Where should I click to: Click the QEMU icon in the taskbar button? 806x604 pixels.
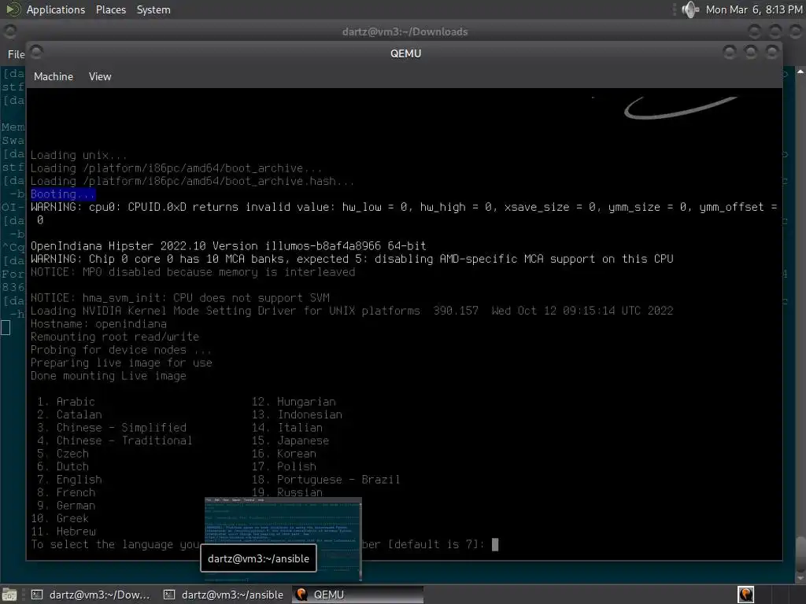(301, 595)
